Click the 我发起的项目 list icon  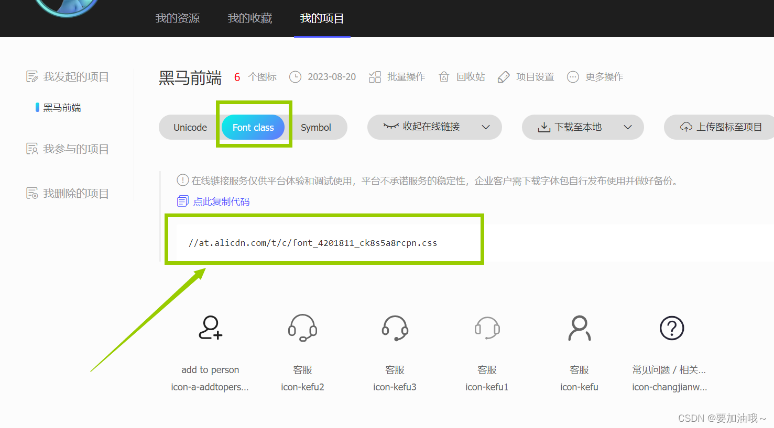(32, 77)
